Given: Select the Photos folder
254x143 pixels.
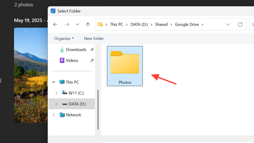Looking at the screenshot, I should (x=125, y=66).
